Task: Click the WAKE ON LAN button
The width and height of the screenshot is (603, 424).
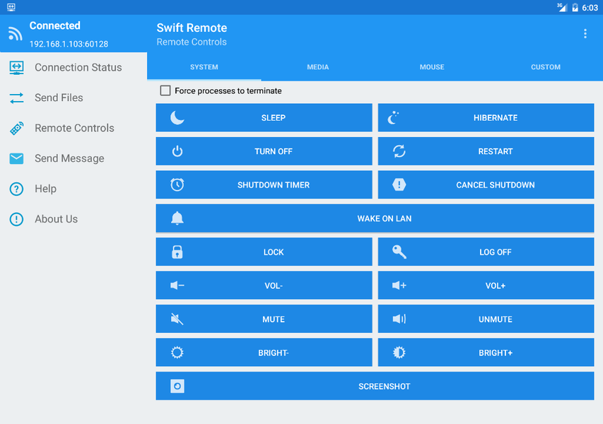Action: pyautogui.click(x=374, y=218)
